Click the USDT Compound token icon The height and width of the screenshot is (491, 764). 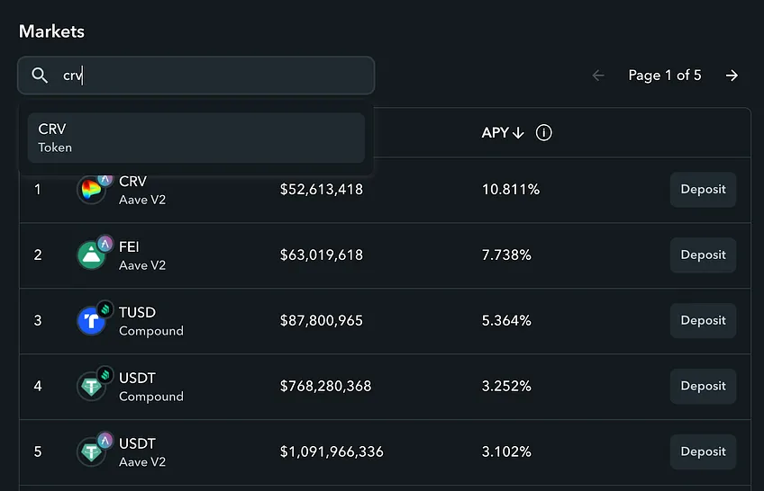[x=92, y=386]
